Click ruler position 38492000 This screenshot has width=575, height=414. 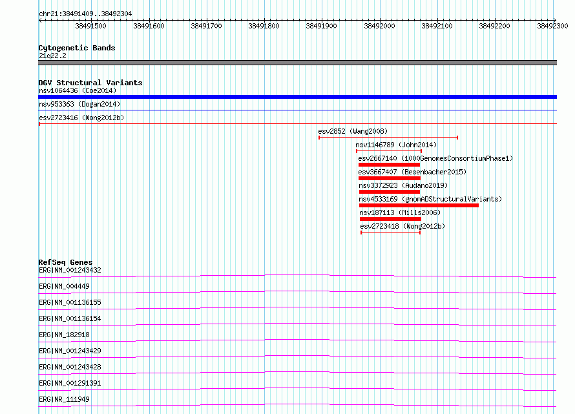click(379, 26)
